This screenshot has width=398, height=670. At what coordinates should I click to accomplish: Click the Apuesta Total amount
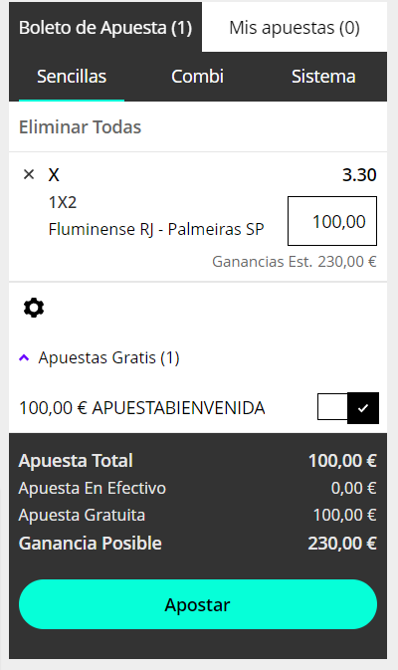pyautogui.click(x=342, y=461)
